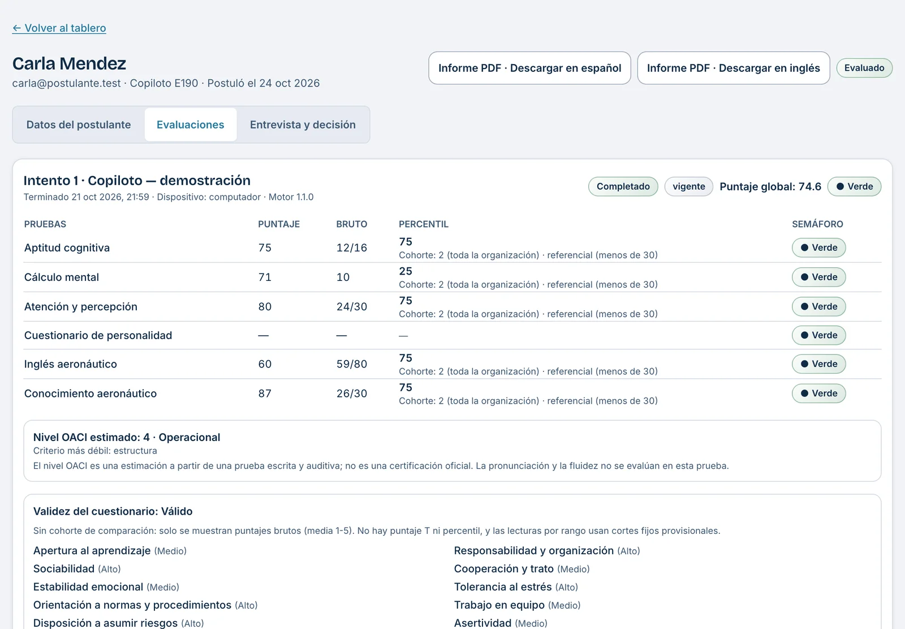Switch to Entrevista y decisión tab
The width and height of the screenshot is (905, 629).
pyautogui.click(x=303, y=125)
